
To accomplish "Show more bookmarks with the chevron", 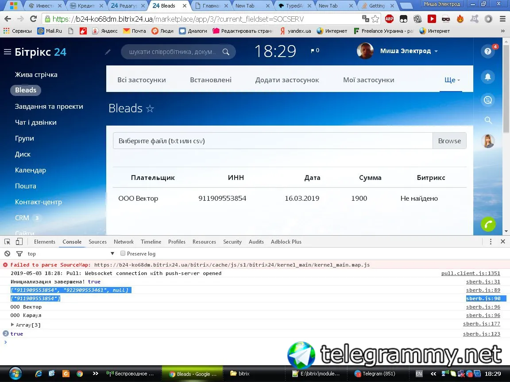I will (x=502, y=31).
